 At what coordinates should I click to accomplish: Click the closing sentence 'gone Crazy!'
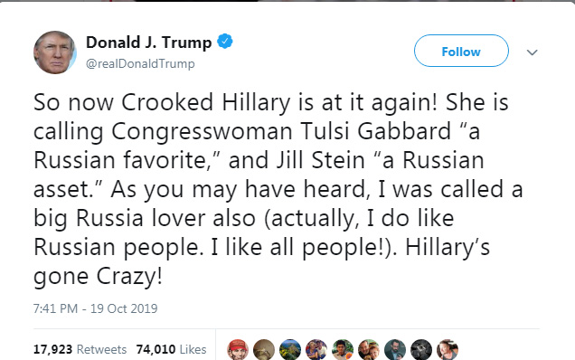pos(98,277)
